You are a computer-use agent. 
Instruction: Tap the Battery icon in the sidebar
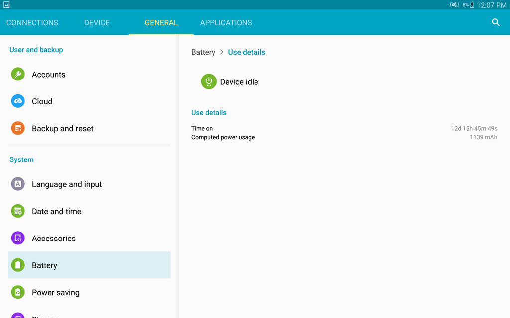(18, 265)
